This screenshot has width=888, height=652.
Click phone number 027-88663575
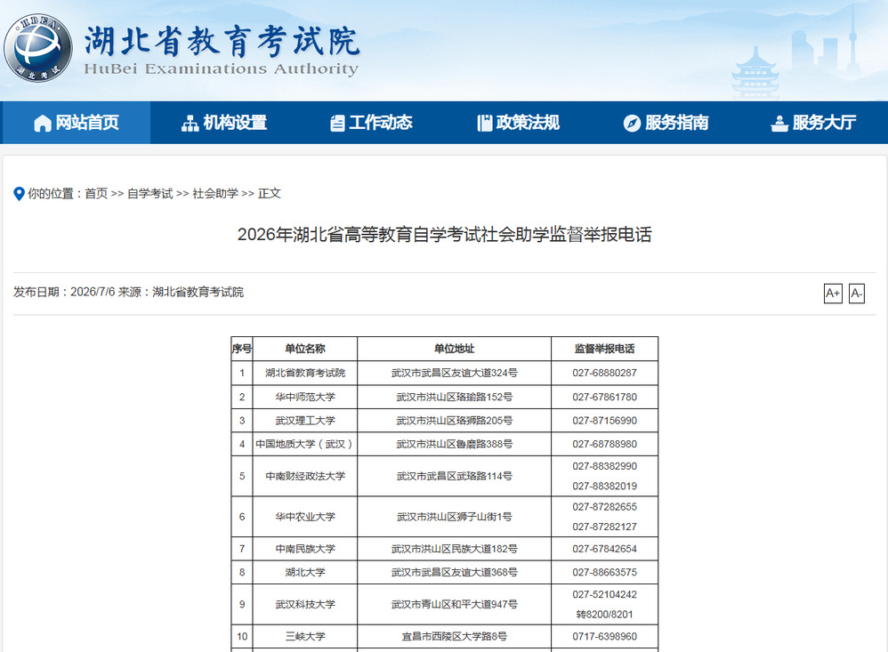pyautogui.click(x=604, y=572)
